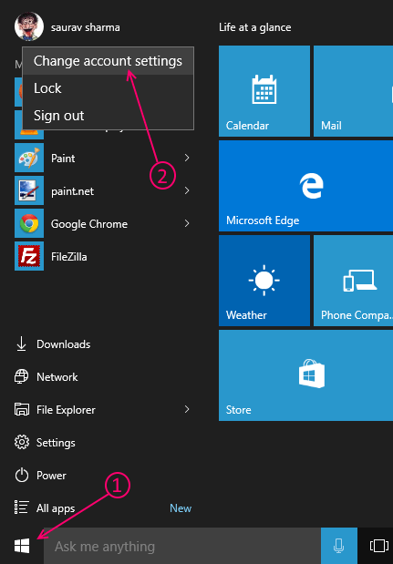Screen dimensions: 393x564
Task: Open the Phone Companion tile
Action: pos(353,281)
